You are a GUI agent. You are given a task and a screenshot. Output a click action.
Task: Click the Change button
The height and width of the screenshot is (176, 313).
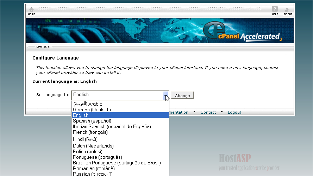[182, 95]
